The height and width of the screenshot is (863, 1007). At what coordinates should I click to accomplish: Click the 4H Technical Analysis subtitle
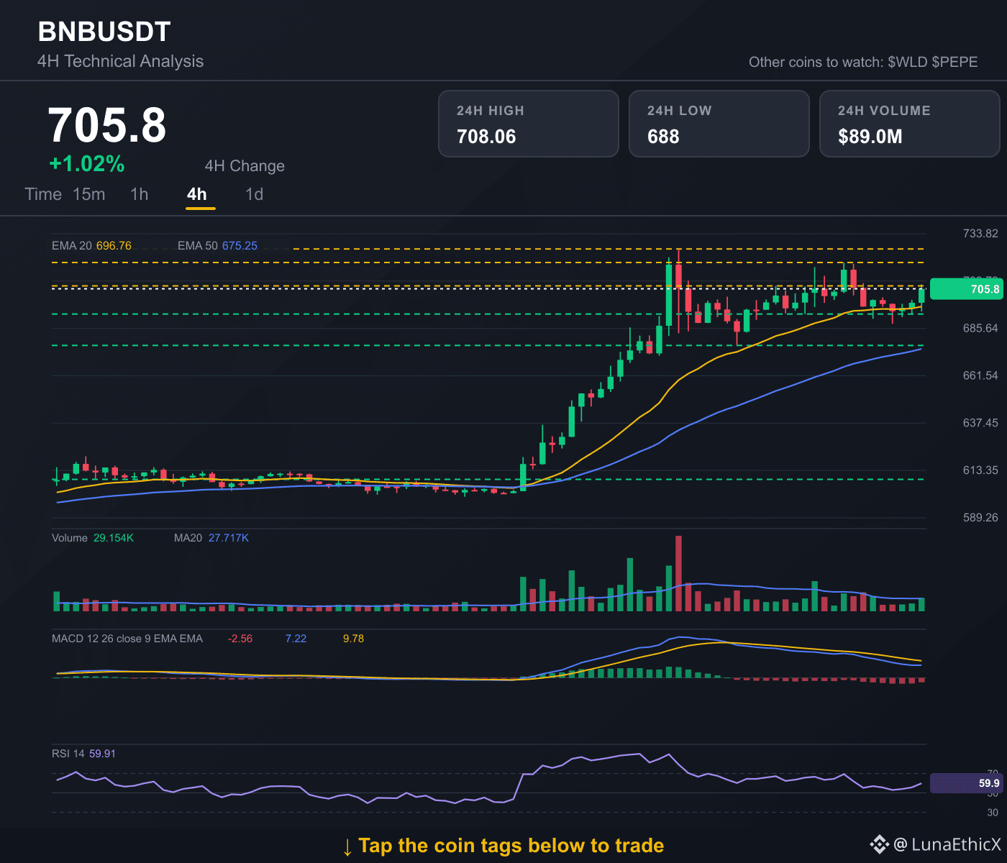click(120, 61)
